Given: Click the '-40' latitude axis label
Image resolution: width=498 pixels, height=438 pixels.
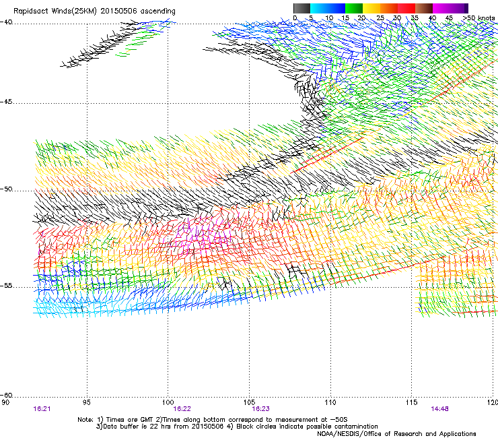Looking at the screenshot, I should [x=6, y=22].
